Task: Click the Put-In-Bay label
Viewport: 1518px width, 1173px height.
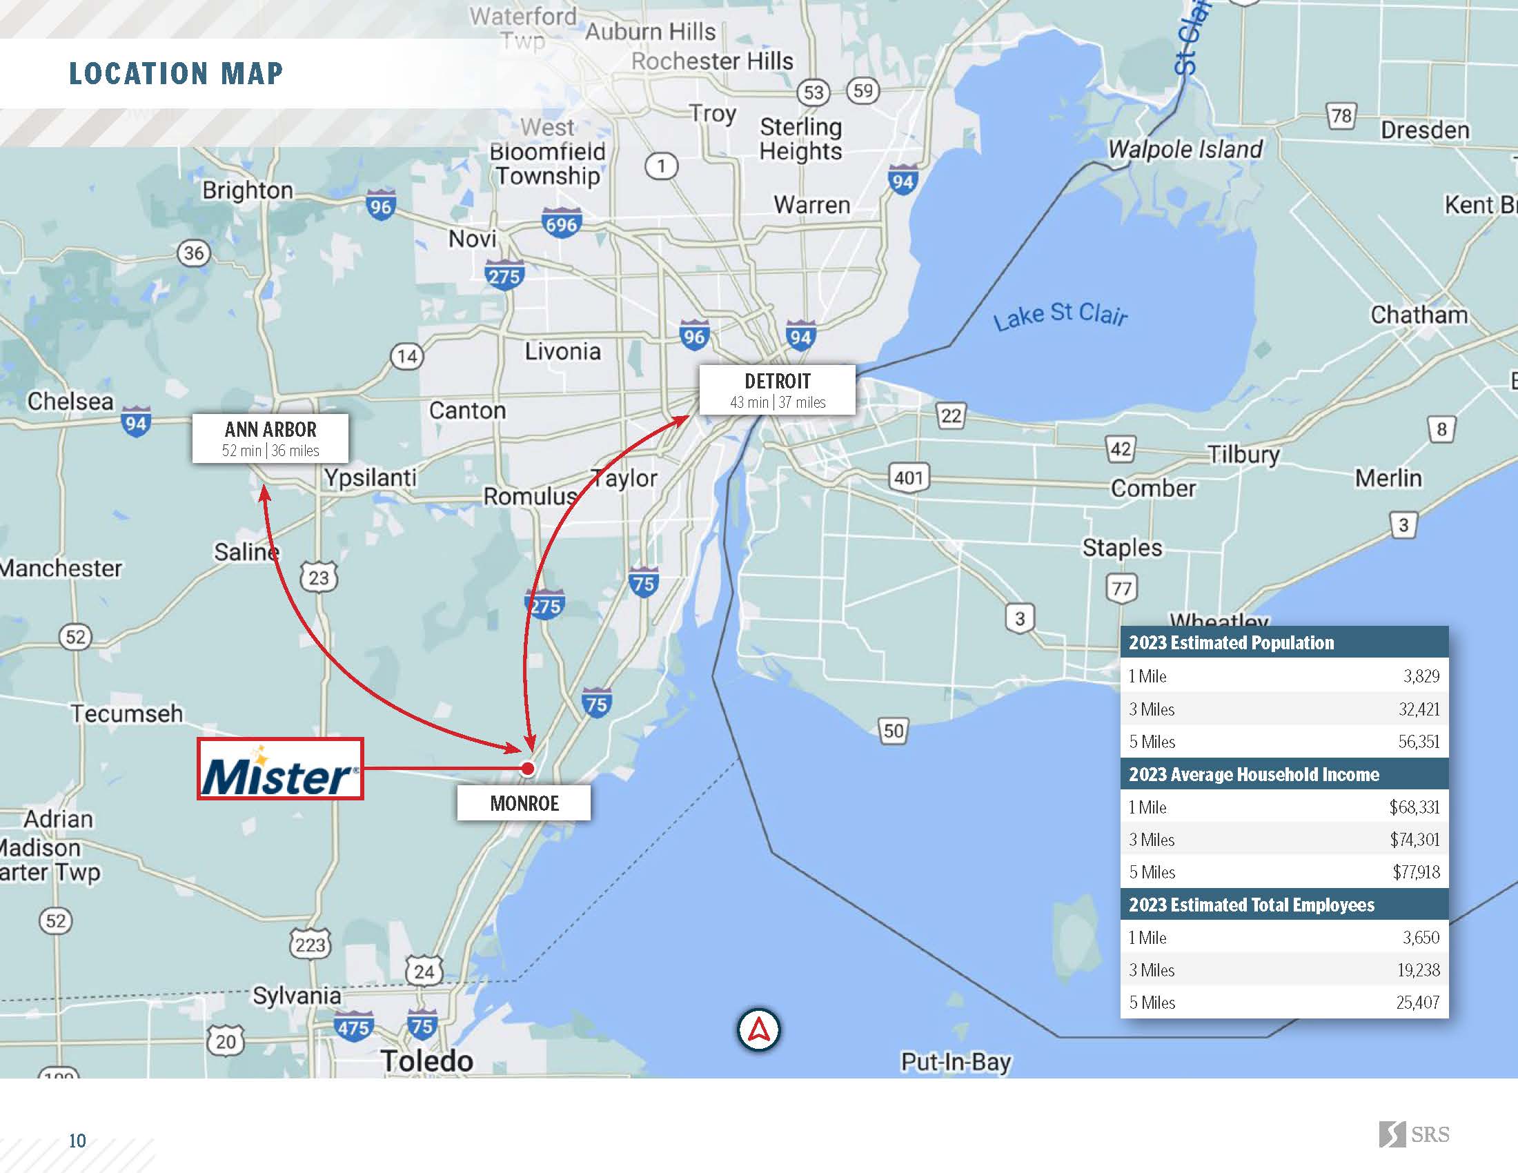Action: [x=956, y=1063]
